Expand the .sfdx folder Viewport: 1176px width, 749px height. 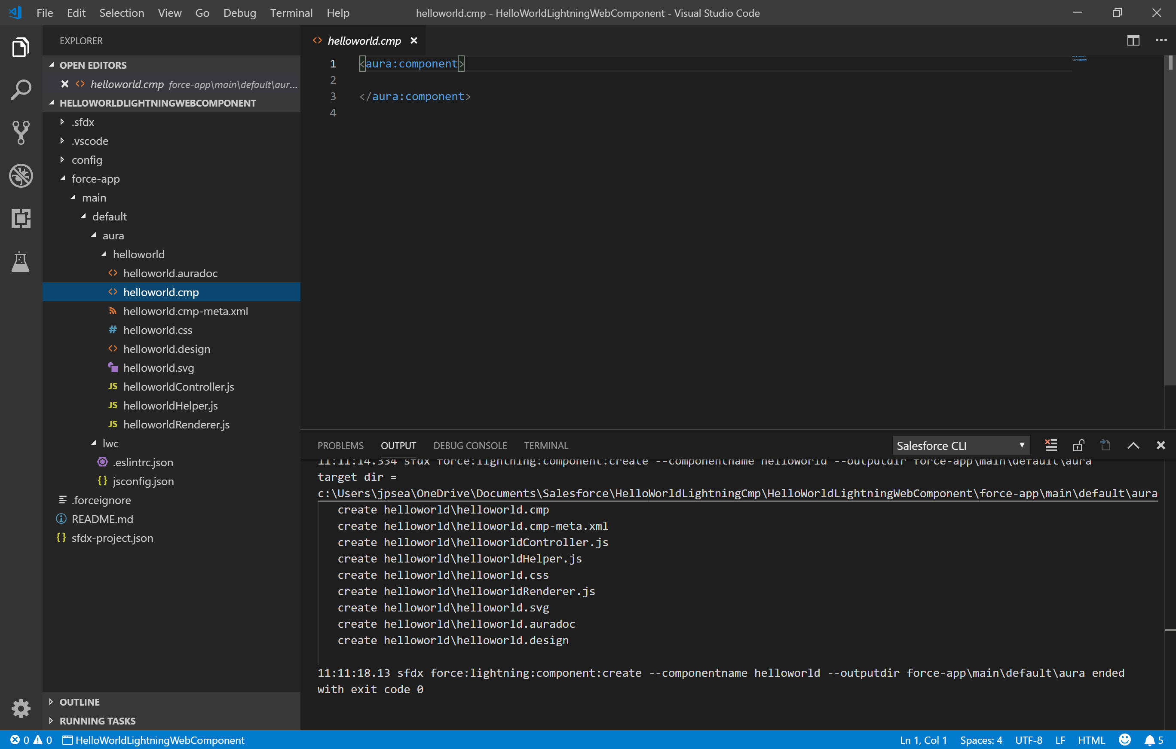pyautogui.click(x=83, y=122)
